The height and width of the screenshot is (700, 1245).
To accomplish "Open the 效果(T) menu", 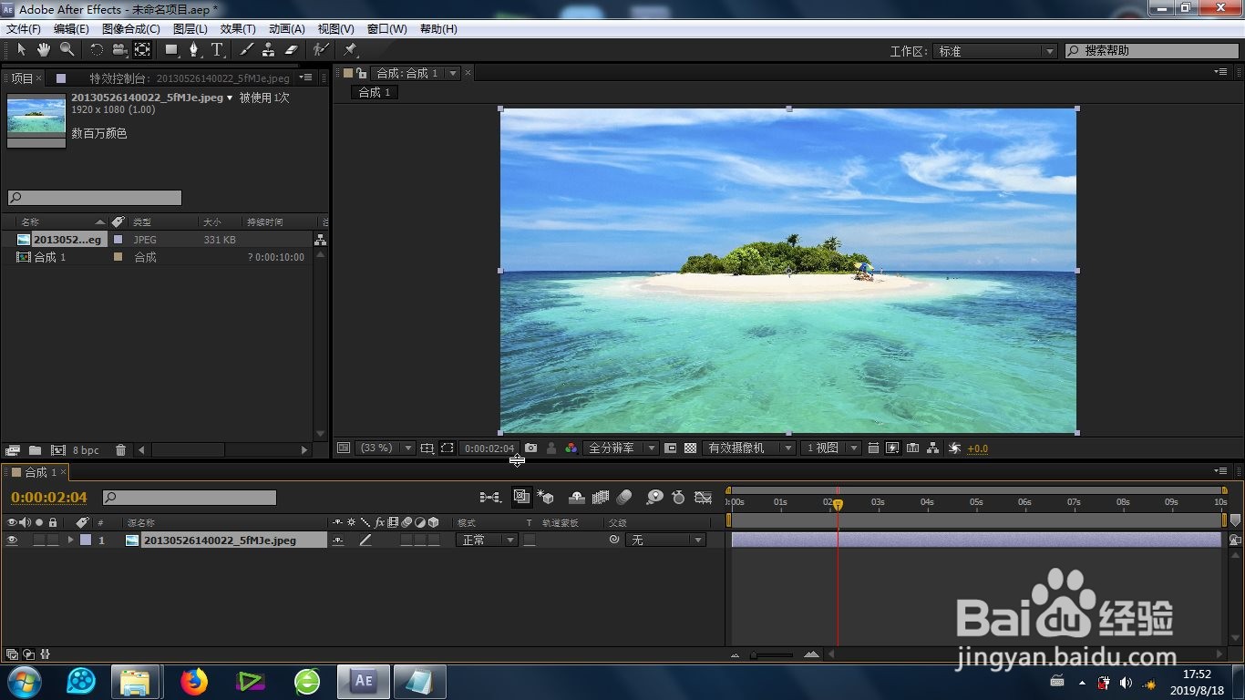I will pyautogui.click(x=238, y=29).
